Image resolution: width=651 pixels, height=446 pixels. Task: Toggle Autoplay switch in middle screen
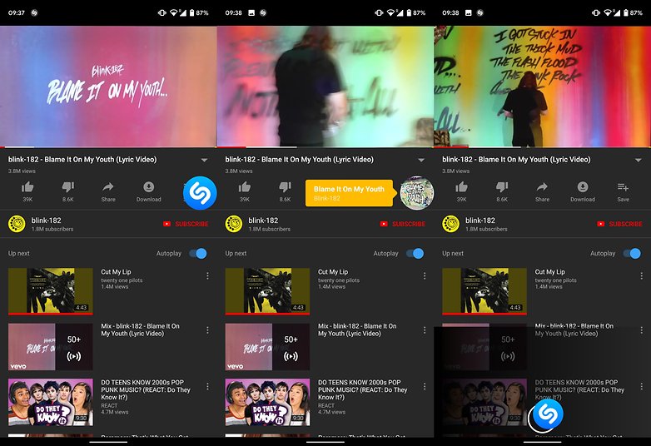[415, 254]
